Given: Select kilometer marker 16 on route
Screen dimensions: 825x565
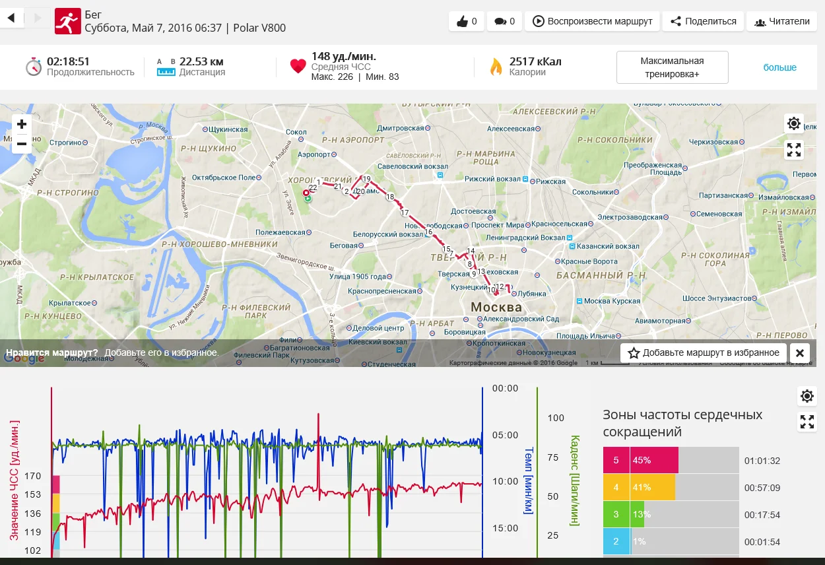Looking at the screenshot, I should pyautogui.click(x=428, y=232).
